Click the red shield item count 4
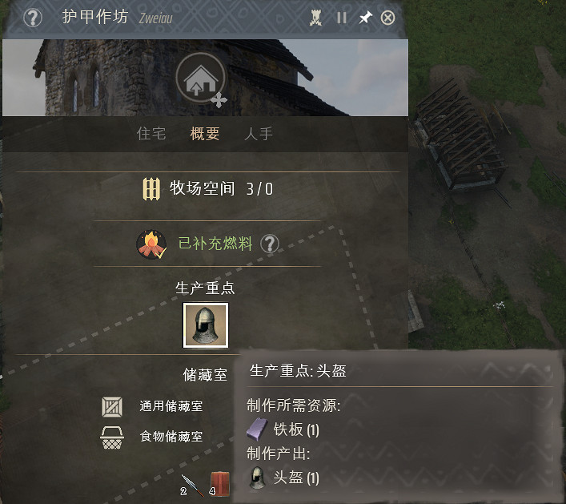The width and height of the screenshot is (566, 504). click(x=219, y=483)
